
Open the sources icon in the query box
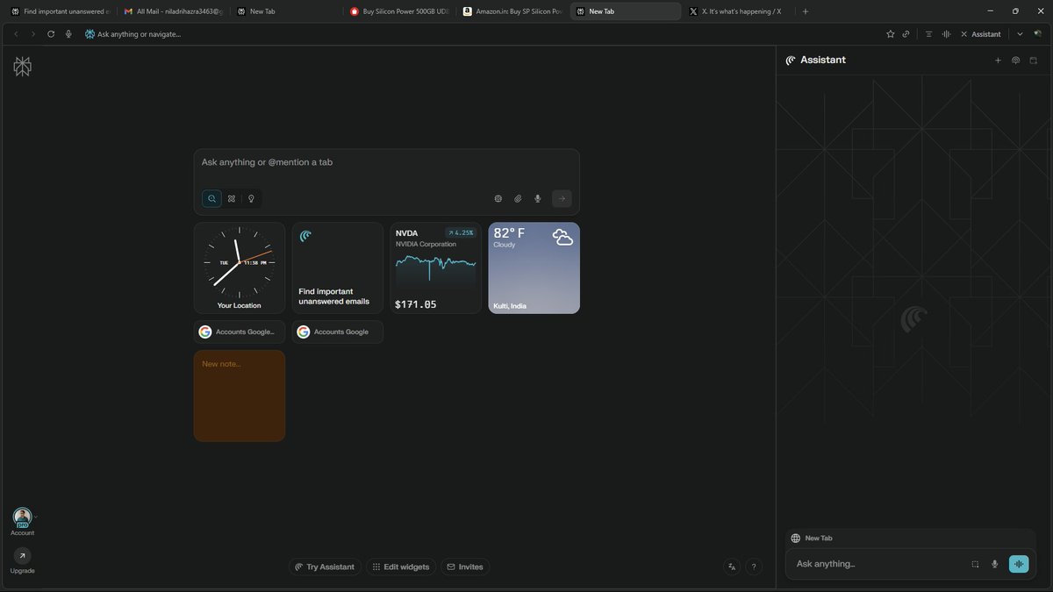coord(498,199)
